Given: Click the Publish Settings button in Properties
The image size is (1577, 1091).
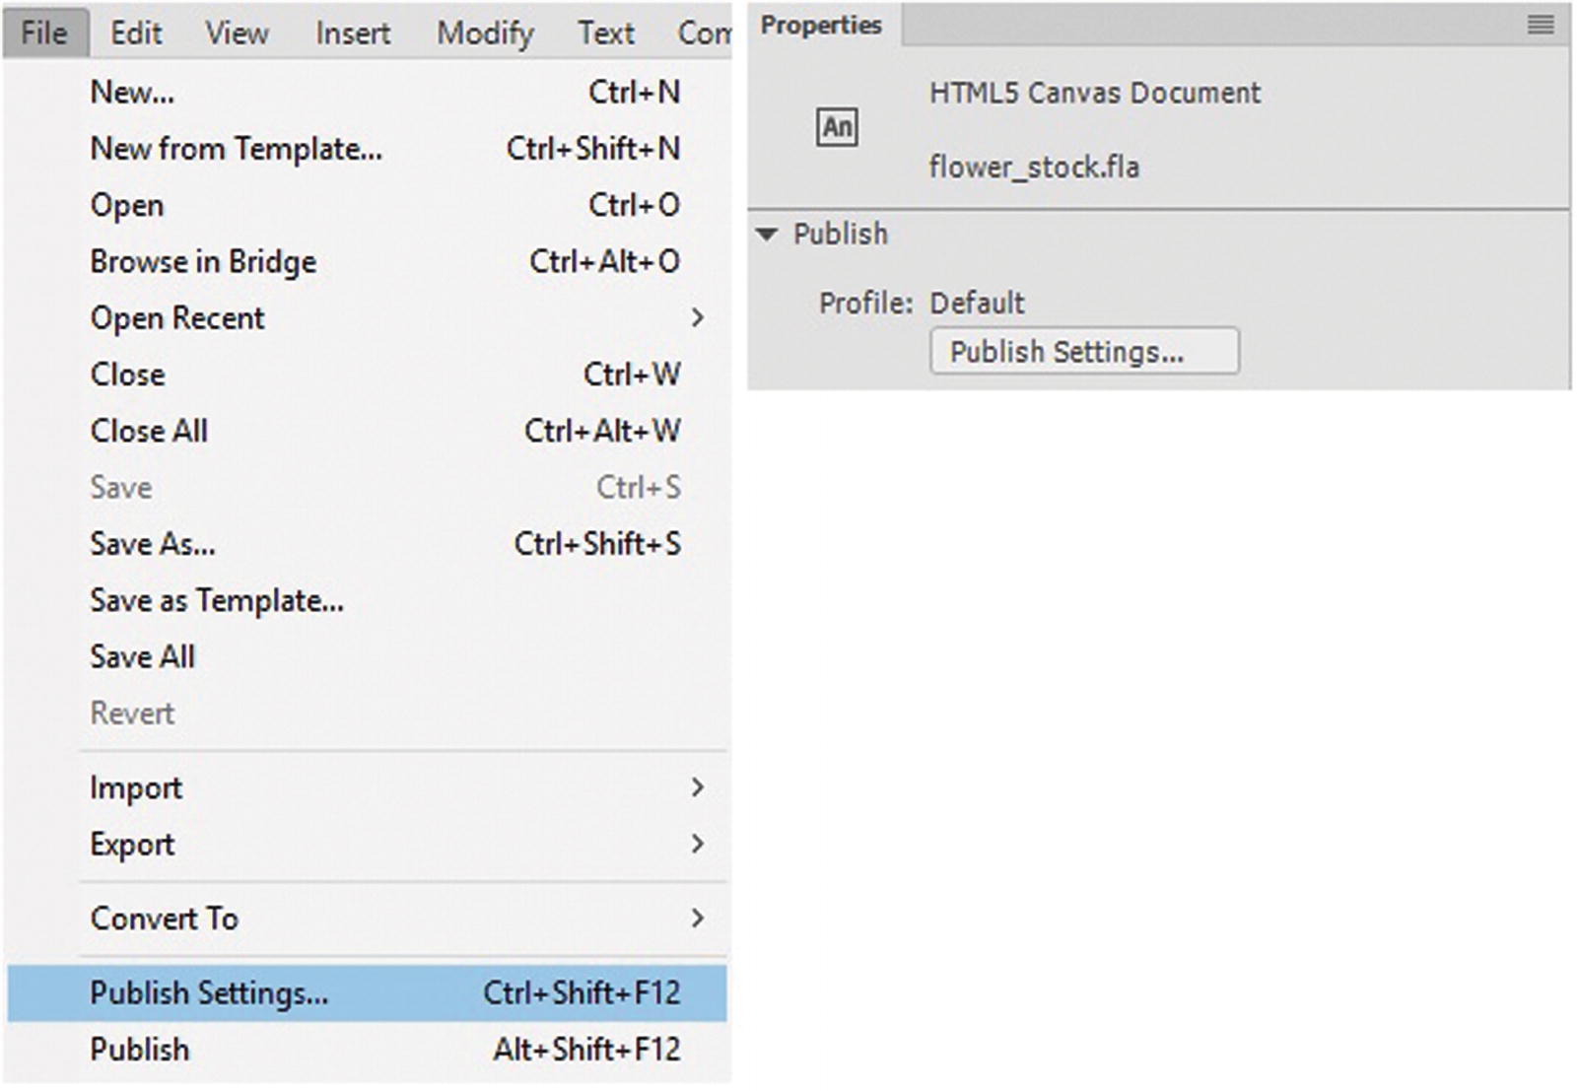Looking at the screenshot, I should point(1084,352).
